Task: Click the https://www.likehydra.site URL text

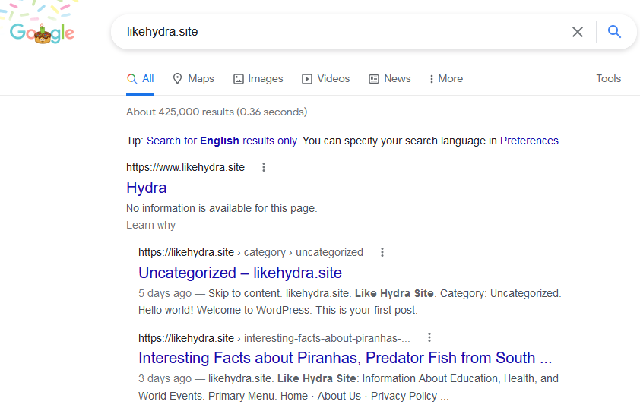Action: [x=185, y=167]
